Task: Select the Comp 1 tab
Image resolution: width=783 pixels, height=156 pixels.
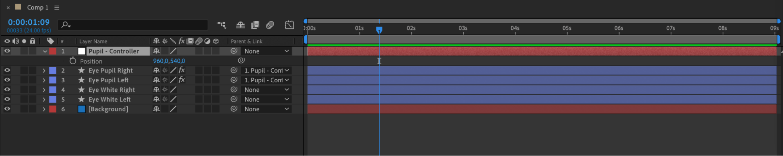Action: [38, 7]
